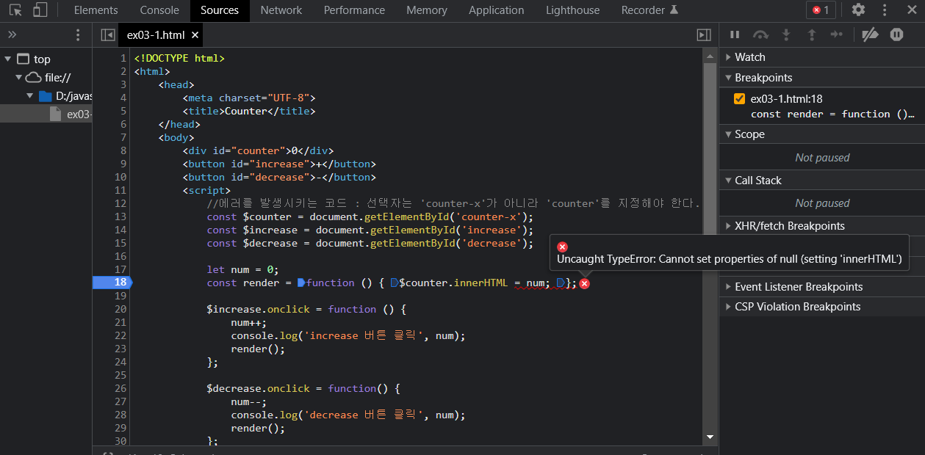Collapse the top frame tree node

click(x=7, y=59)
